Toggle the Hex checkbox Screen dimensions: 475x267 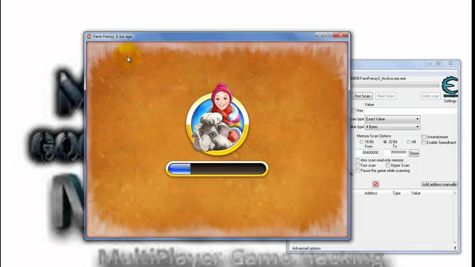pyautogui.click(x=354, y=111)
